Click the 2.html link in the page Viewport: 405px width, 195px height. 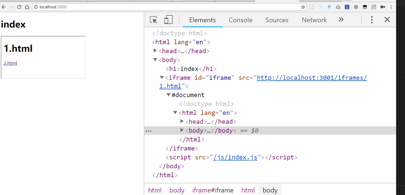[10, 63]
